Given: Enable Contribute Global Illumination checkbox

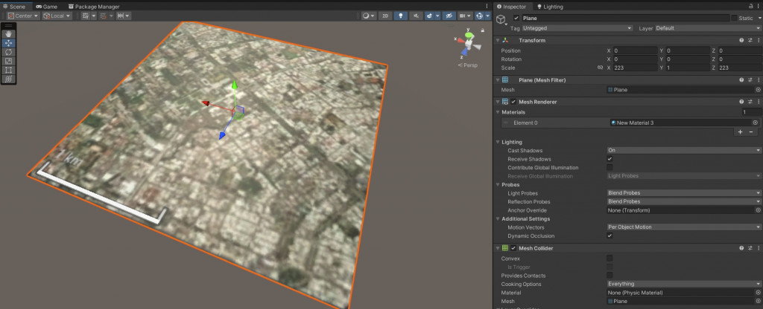Looking at the screenshot, I should [x=610, y=167].
